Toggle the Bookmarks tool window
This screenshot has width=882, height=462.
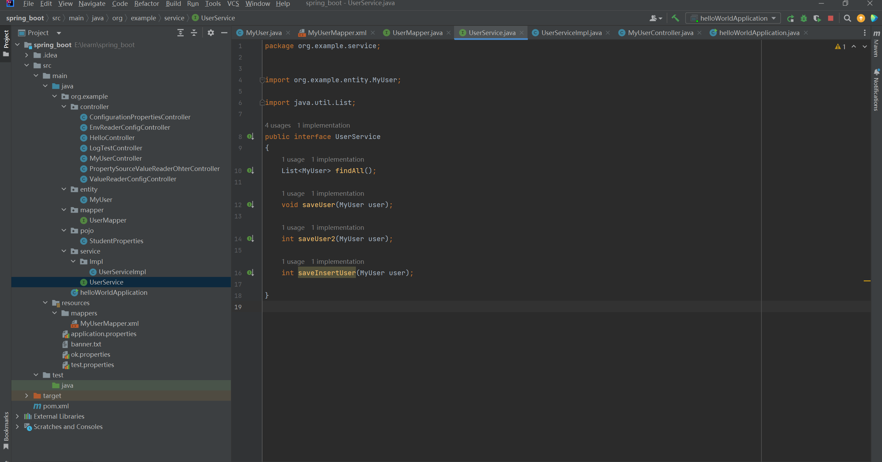6,430
